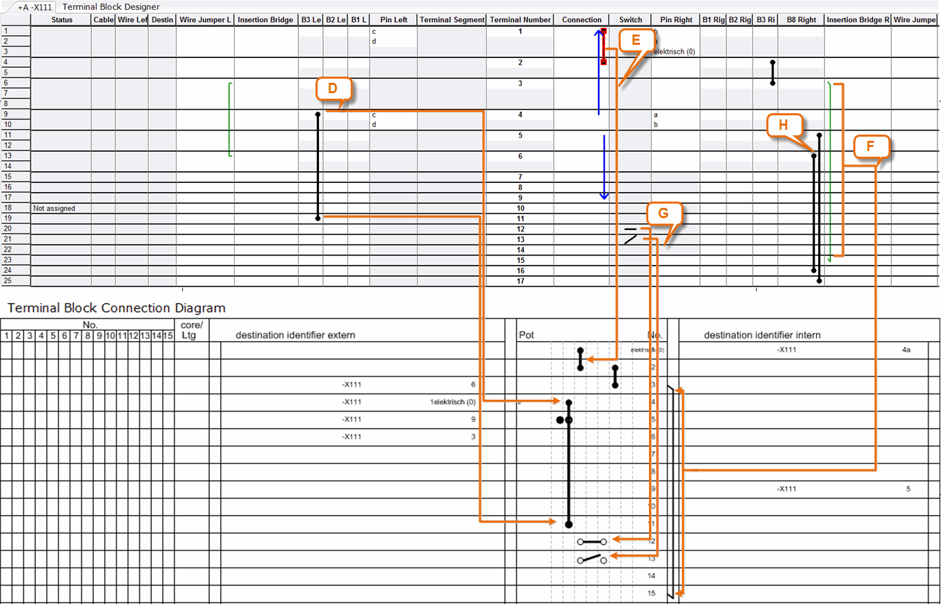Select extern -X111 entry with target 9
Screen dimensions: 941x604
coord(409,420)
